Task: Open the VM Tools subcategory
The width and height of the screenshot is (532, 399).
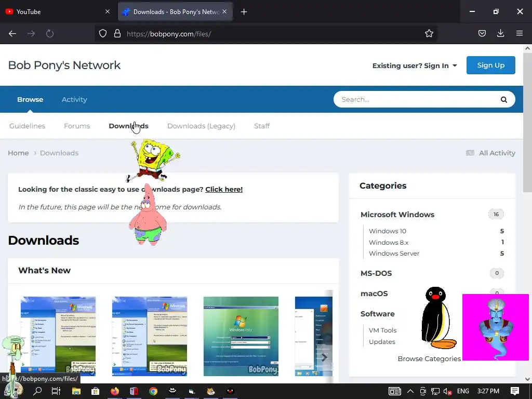Action: 382,330
